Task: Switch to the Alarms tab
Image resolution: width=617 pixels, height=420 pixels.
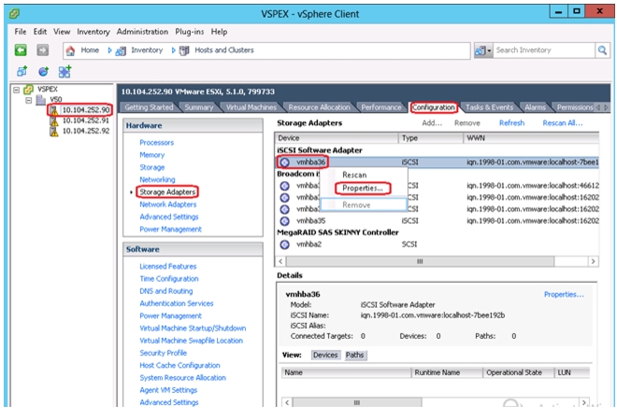Action: (x=535, y=107)
